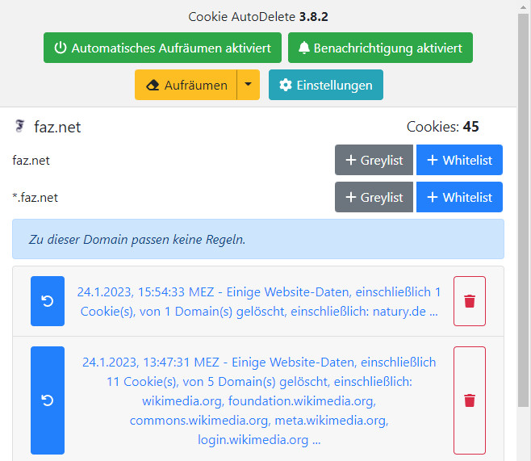Delete the 15:54:33 log entry via trash icon
Image resolution: width=531 pixels, height=461 pixels.
(x=470, y=301)
